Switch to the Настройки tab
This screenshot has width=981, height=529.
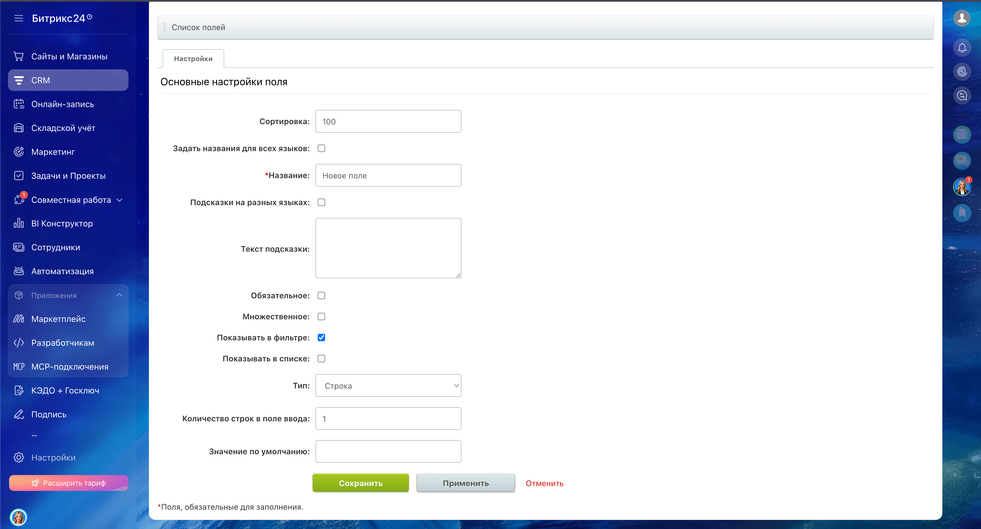(x=193, y=59)
